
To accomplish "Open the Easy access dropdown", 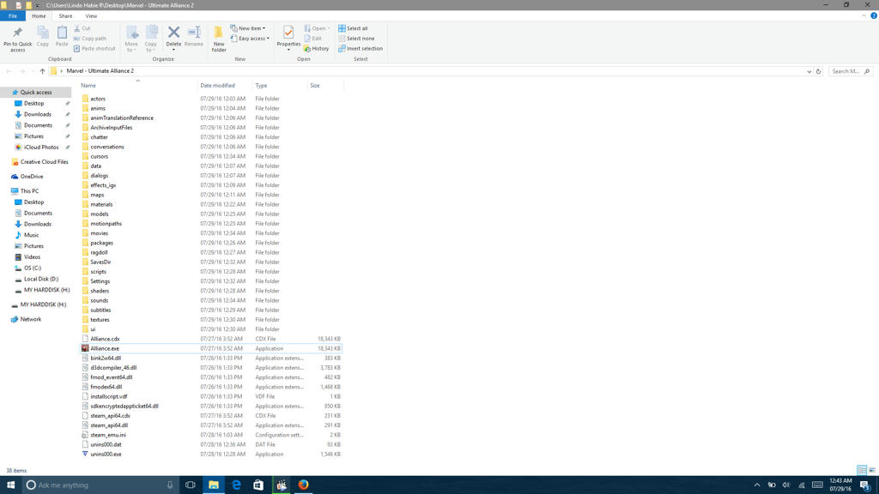I will [x=250, y=39].
